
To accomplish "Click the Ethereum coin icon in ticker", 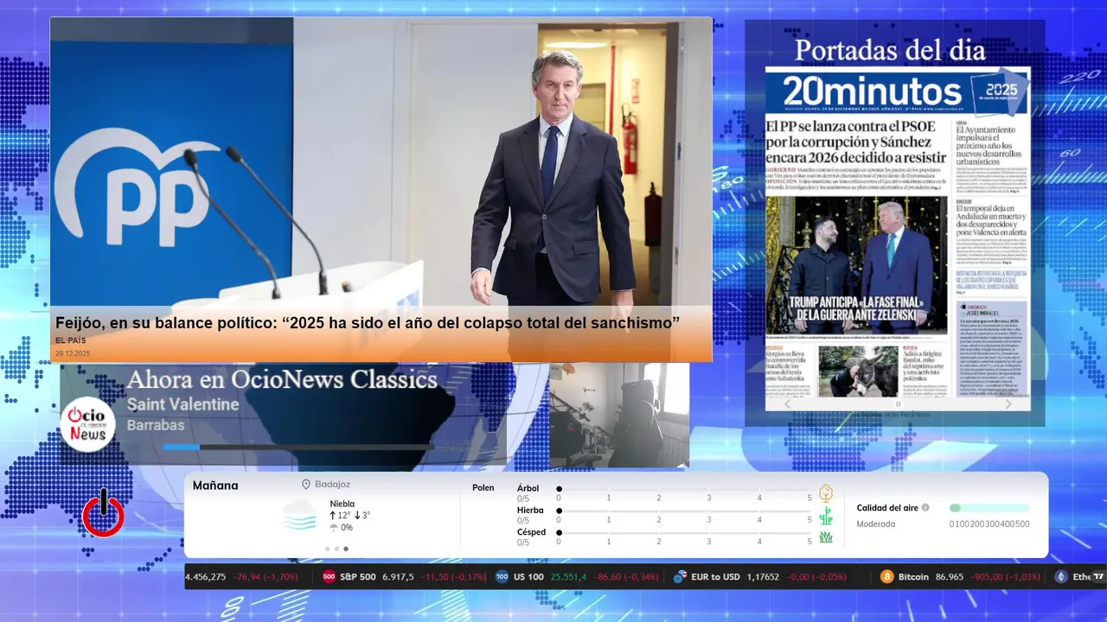I will pos(1061,576).
